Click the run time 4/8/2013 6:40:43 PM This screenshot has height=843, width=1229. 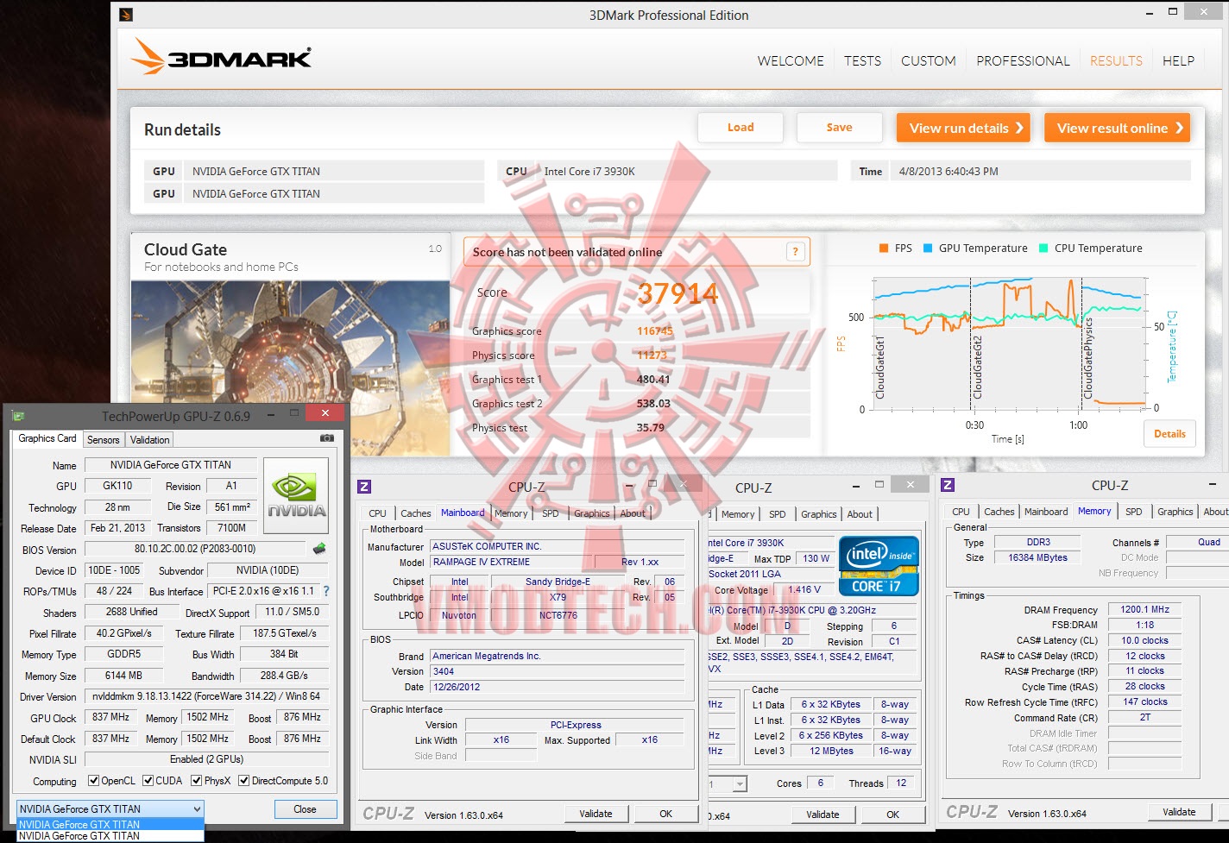[x=949, y=172]
